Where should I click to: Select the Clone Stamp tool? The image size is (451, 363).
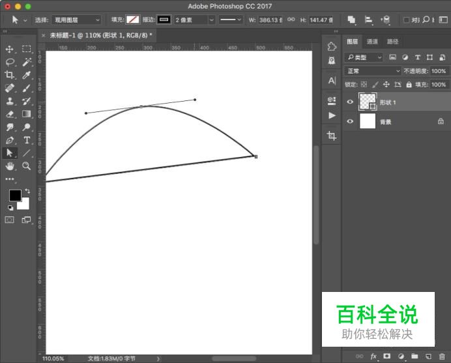coord(10,101)
